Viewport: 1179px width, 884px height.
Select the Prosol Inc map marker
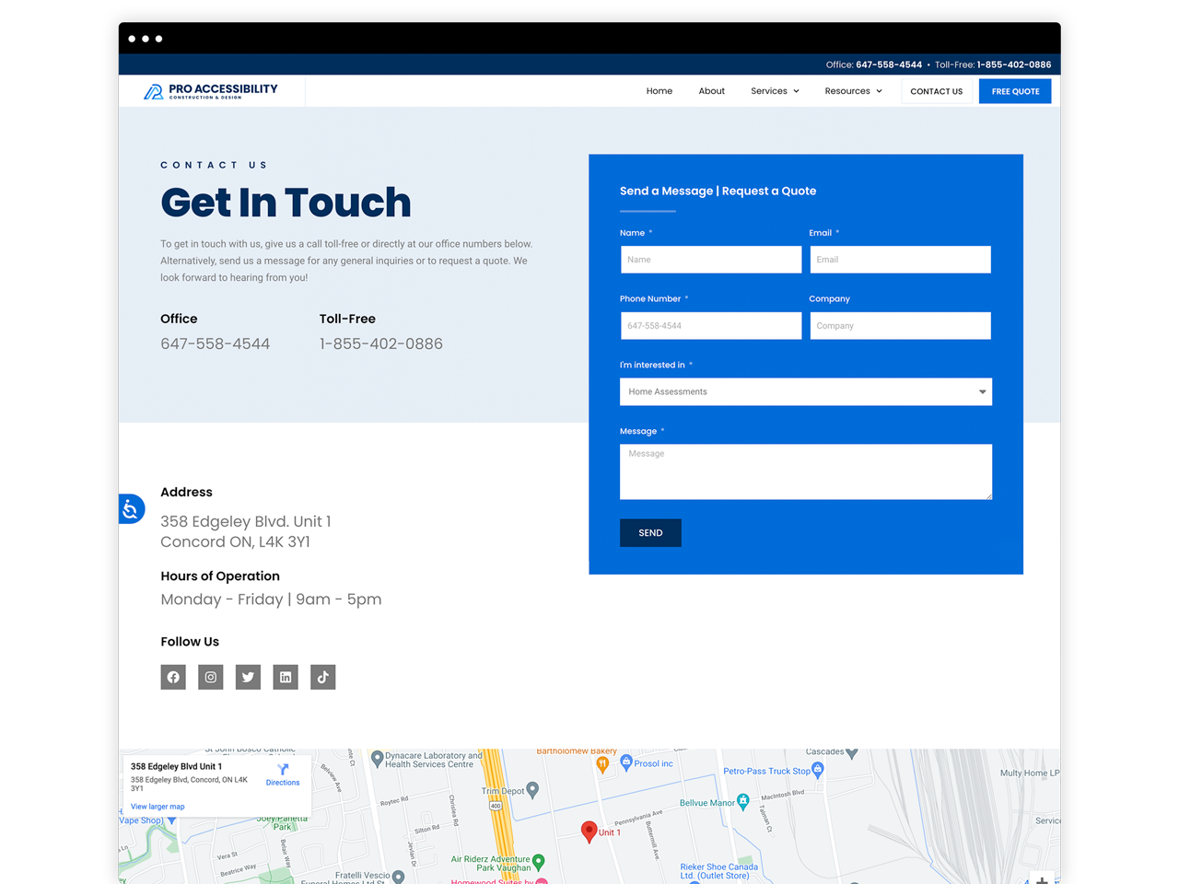[x=626, y=762]
